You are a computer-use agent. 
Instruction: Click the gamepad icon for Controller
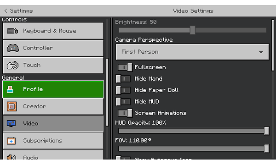tap(13, 48)
